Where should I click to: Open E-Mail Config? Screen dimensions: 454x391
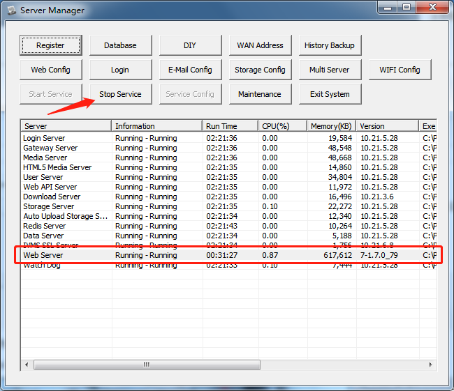[190, 70]
